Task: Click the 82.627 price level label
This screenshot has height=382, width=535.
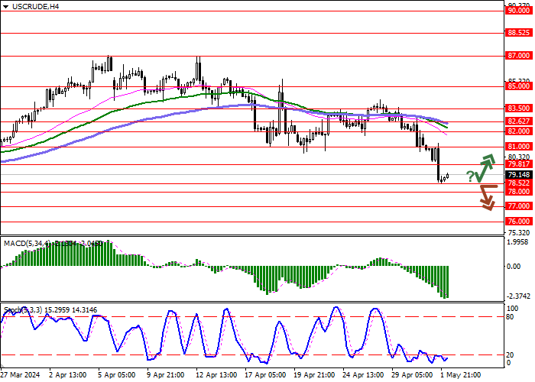Action: tap(519, 121)
